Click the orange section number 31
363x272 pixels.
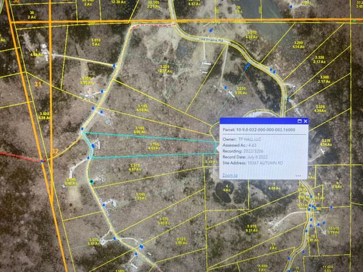pyautogui.click(x=38, y=84)
